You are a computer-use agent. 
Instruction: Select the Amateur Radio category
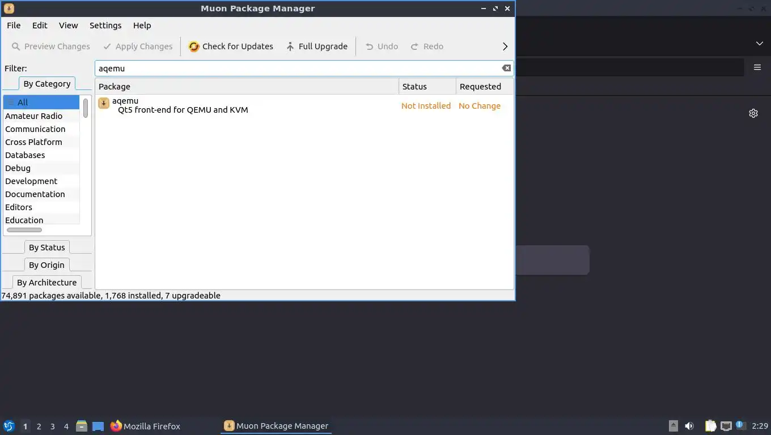[x=41, y=116]
